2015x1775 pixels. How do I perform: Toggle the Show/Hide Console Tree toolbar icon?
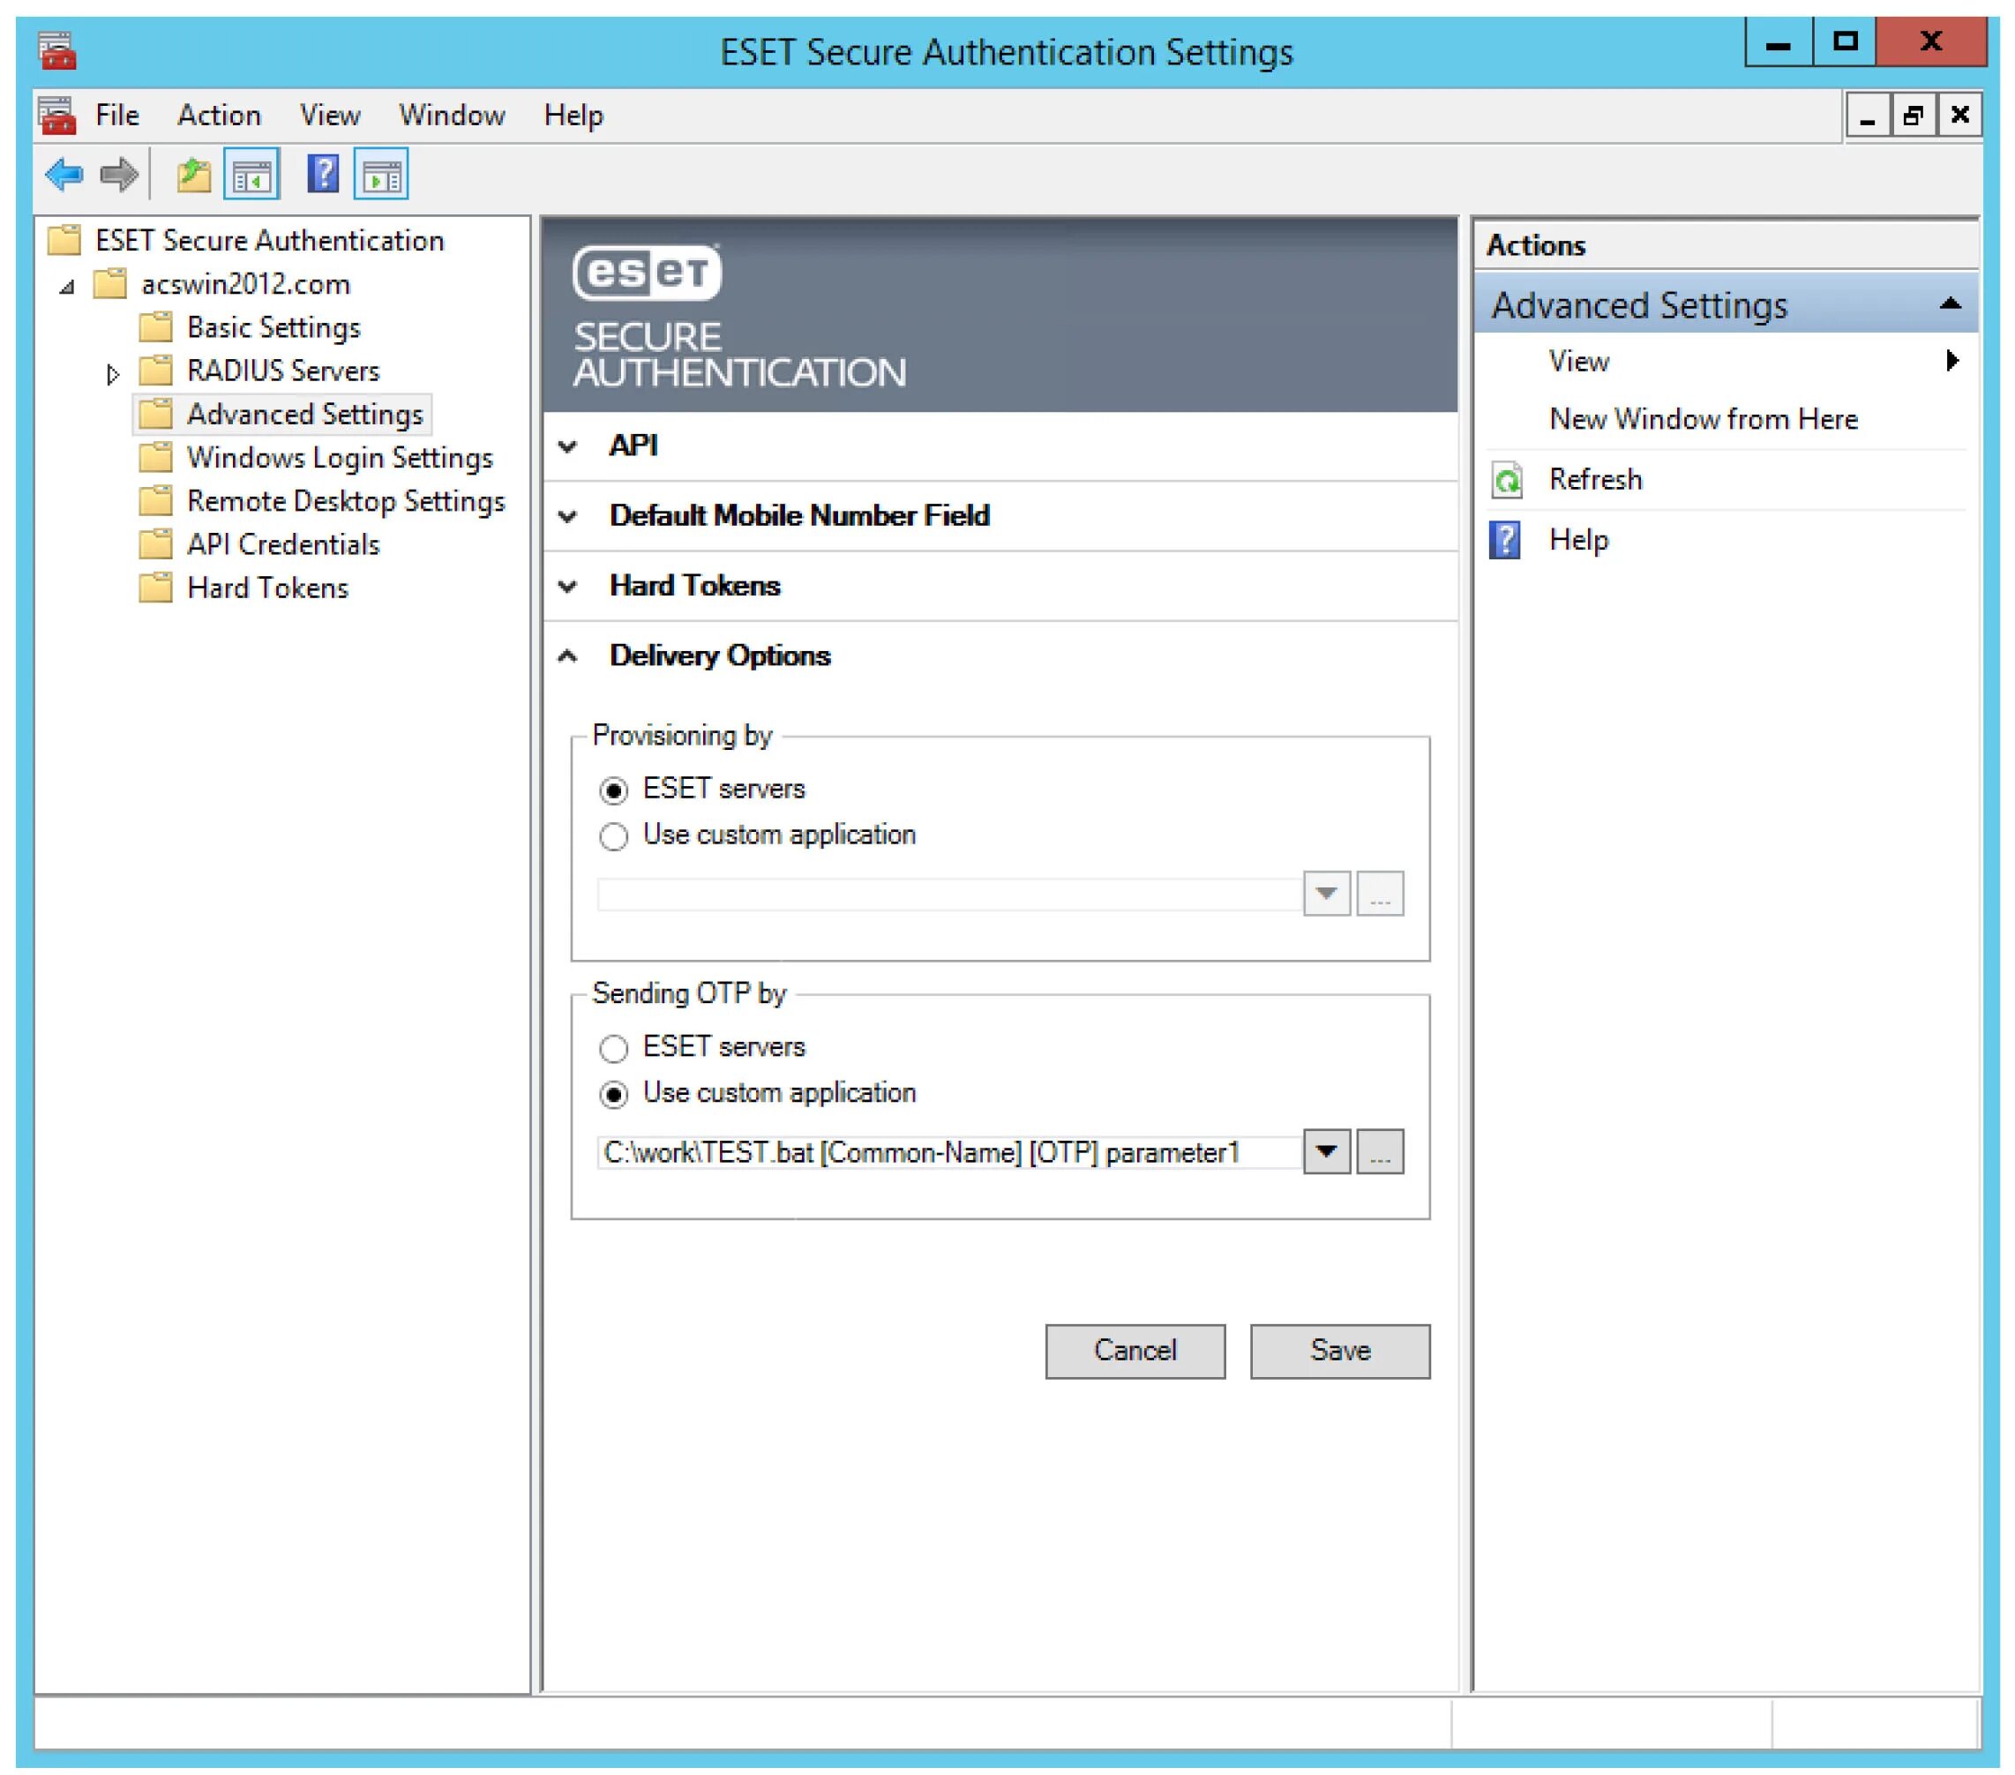pyautogui.click(x=251, y=176)
